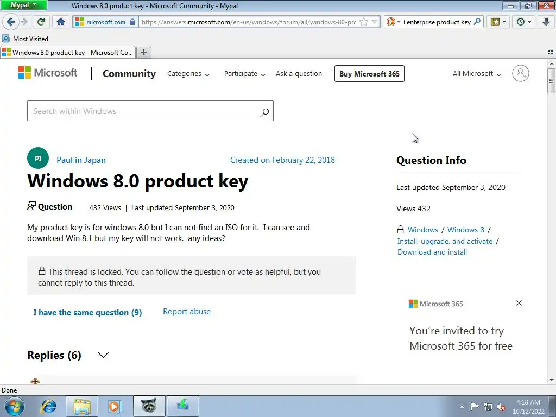Viewport: 556px width, 417px height.
Task: Click the list all tabs icon
Action: tap(551, 52)
